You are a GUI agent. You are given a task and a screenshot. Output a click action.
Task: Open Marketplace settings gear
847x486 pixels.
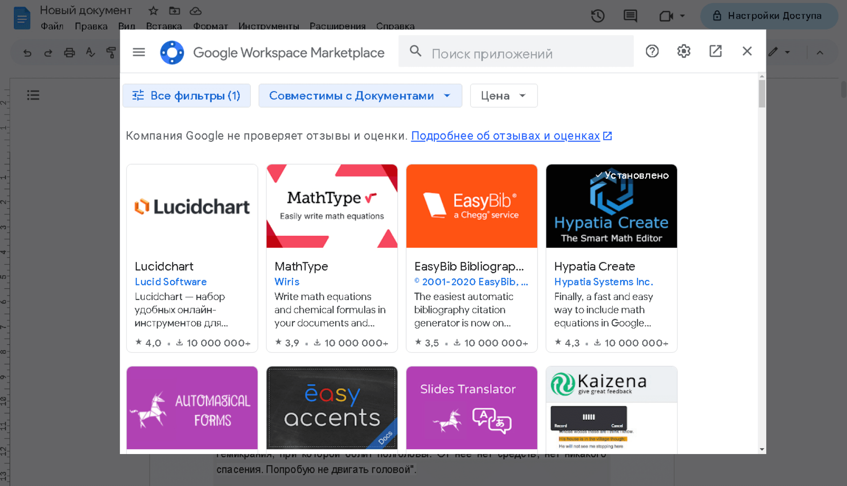pyautogui.click(x=683, y=51)
